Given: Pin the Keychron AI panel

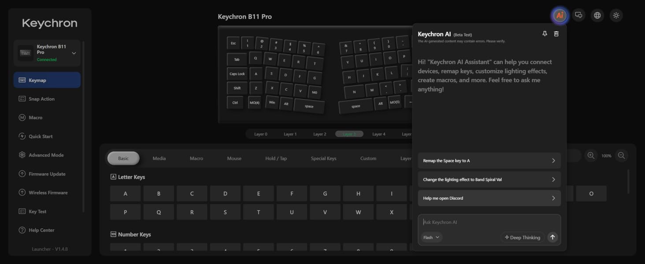Looking at the screenshot, I should click(x=545, y=34).
